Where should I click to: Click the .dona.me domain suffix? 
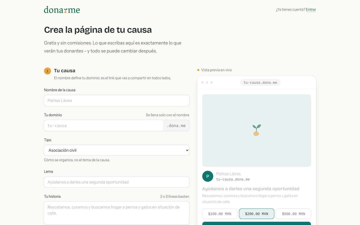(x=176, y=125)
